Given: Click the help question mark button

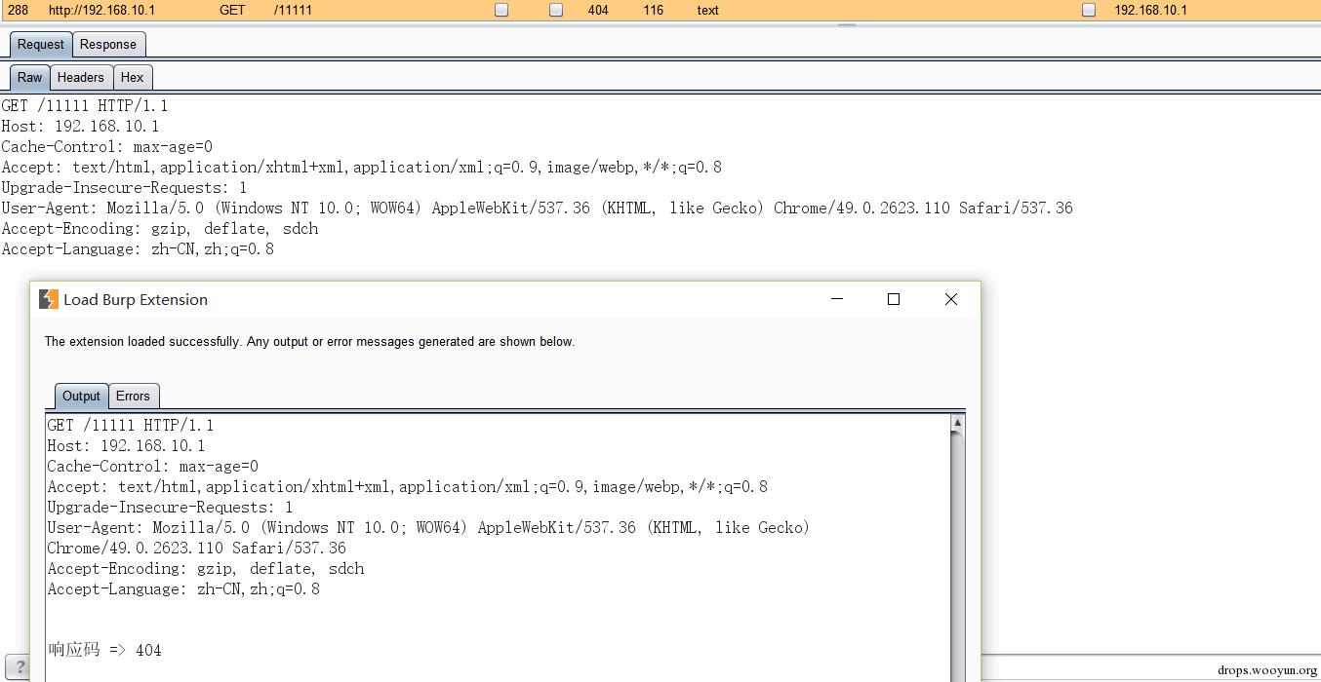Looking at the screenshot, I should (x=20, y=668).
